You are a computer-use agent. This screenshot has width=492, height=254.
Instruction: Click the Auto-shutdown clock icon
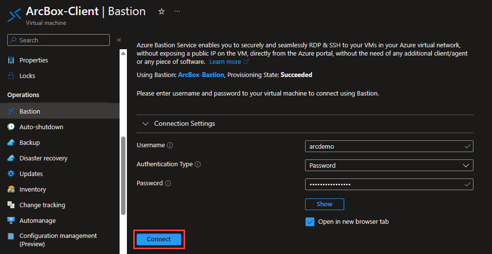tap(11, 127)
